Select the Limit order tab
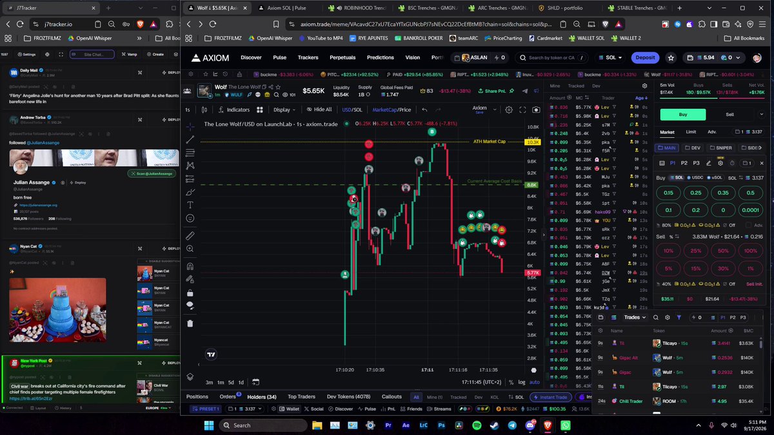The width and height of the screenshot is (774, 435). 691,132
